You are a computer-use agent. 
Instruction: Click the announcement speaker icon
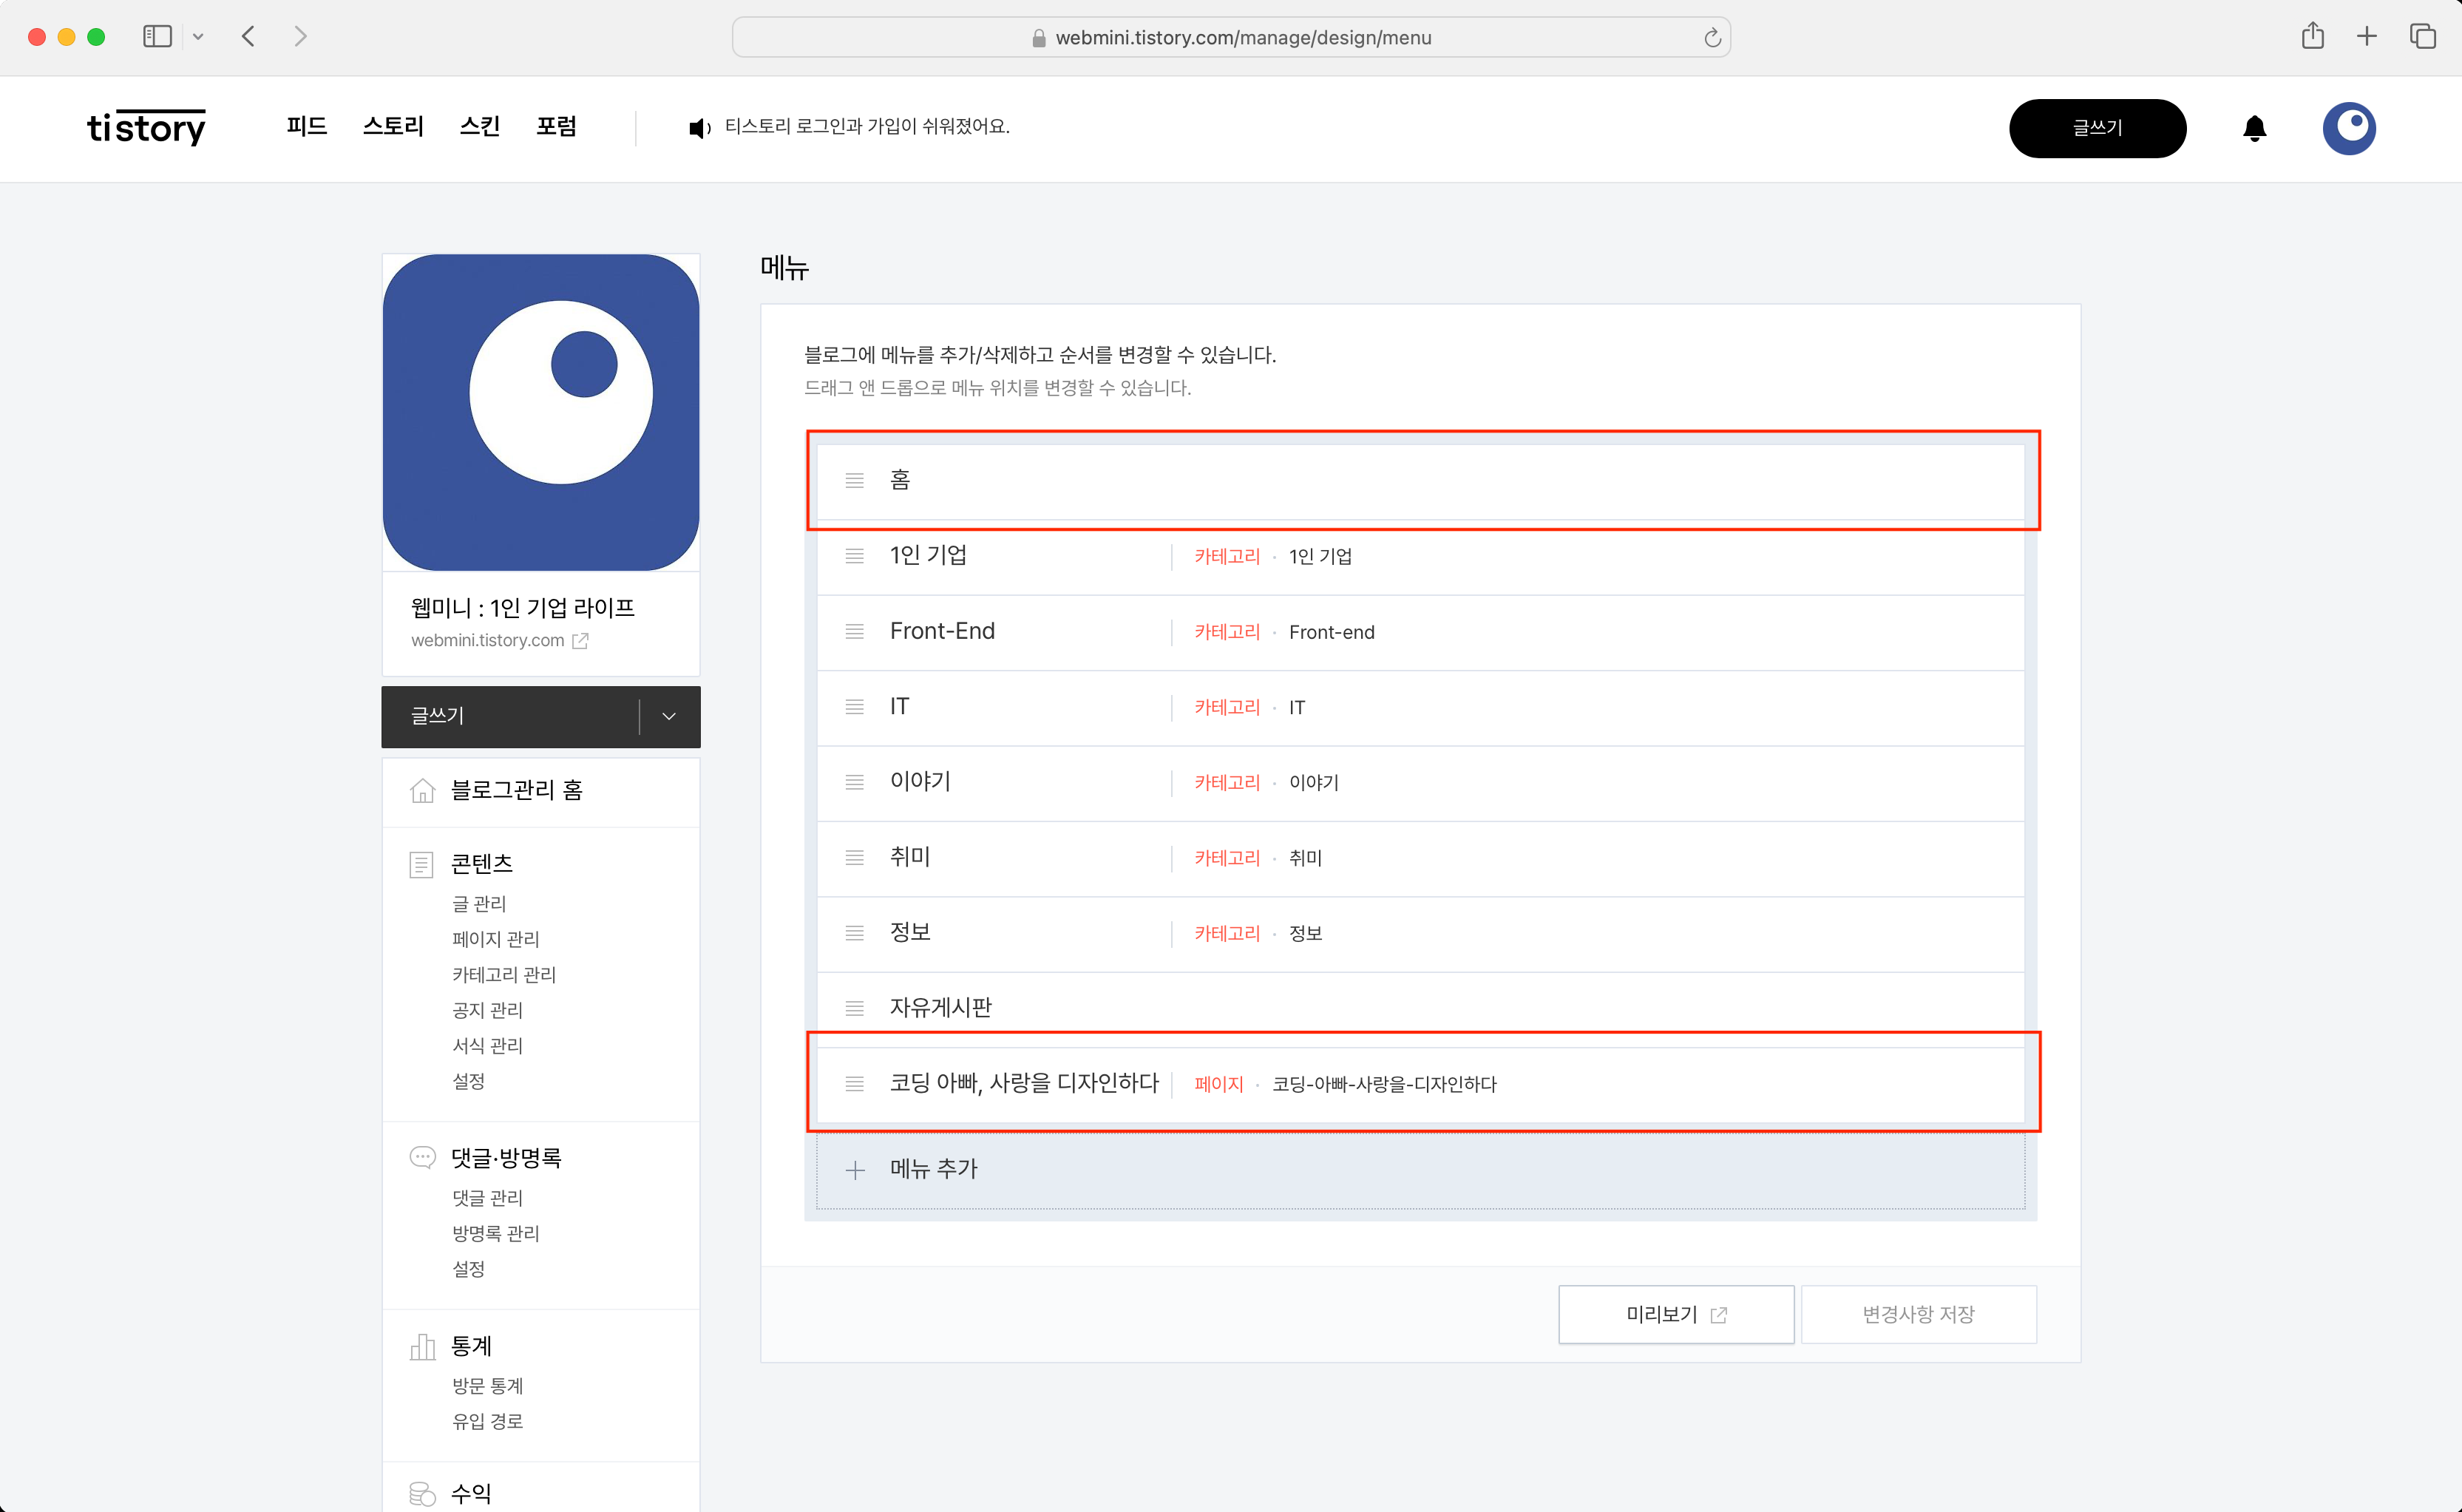pyautogui.click(x=699, y=128)
